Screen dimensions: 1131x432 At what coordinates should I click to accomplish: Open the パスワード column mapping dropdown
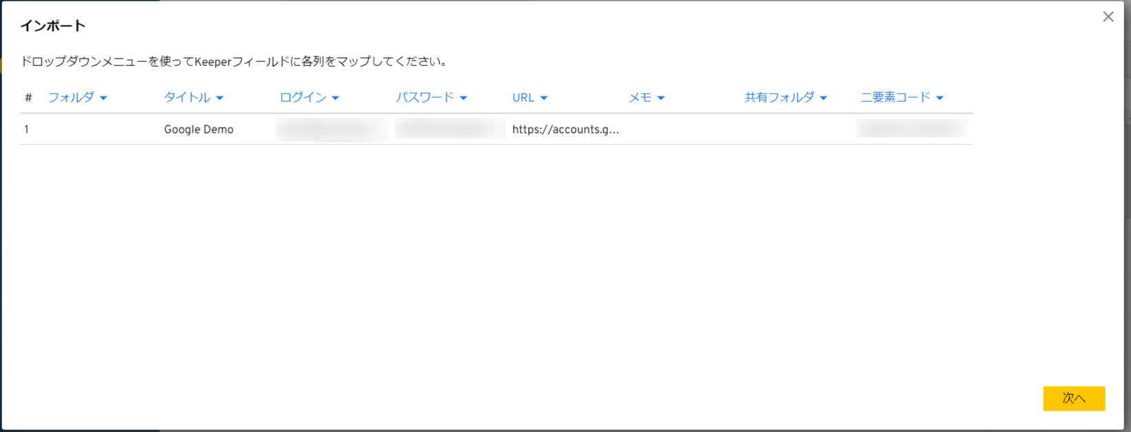(x=431, y=98)
